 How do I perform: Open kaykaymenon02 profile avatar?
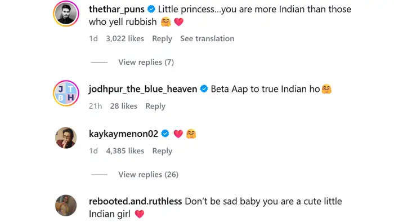click(66, 138)
